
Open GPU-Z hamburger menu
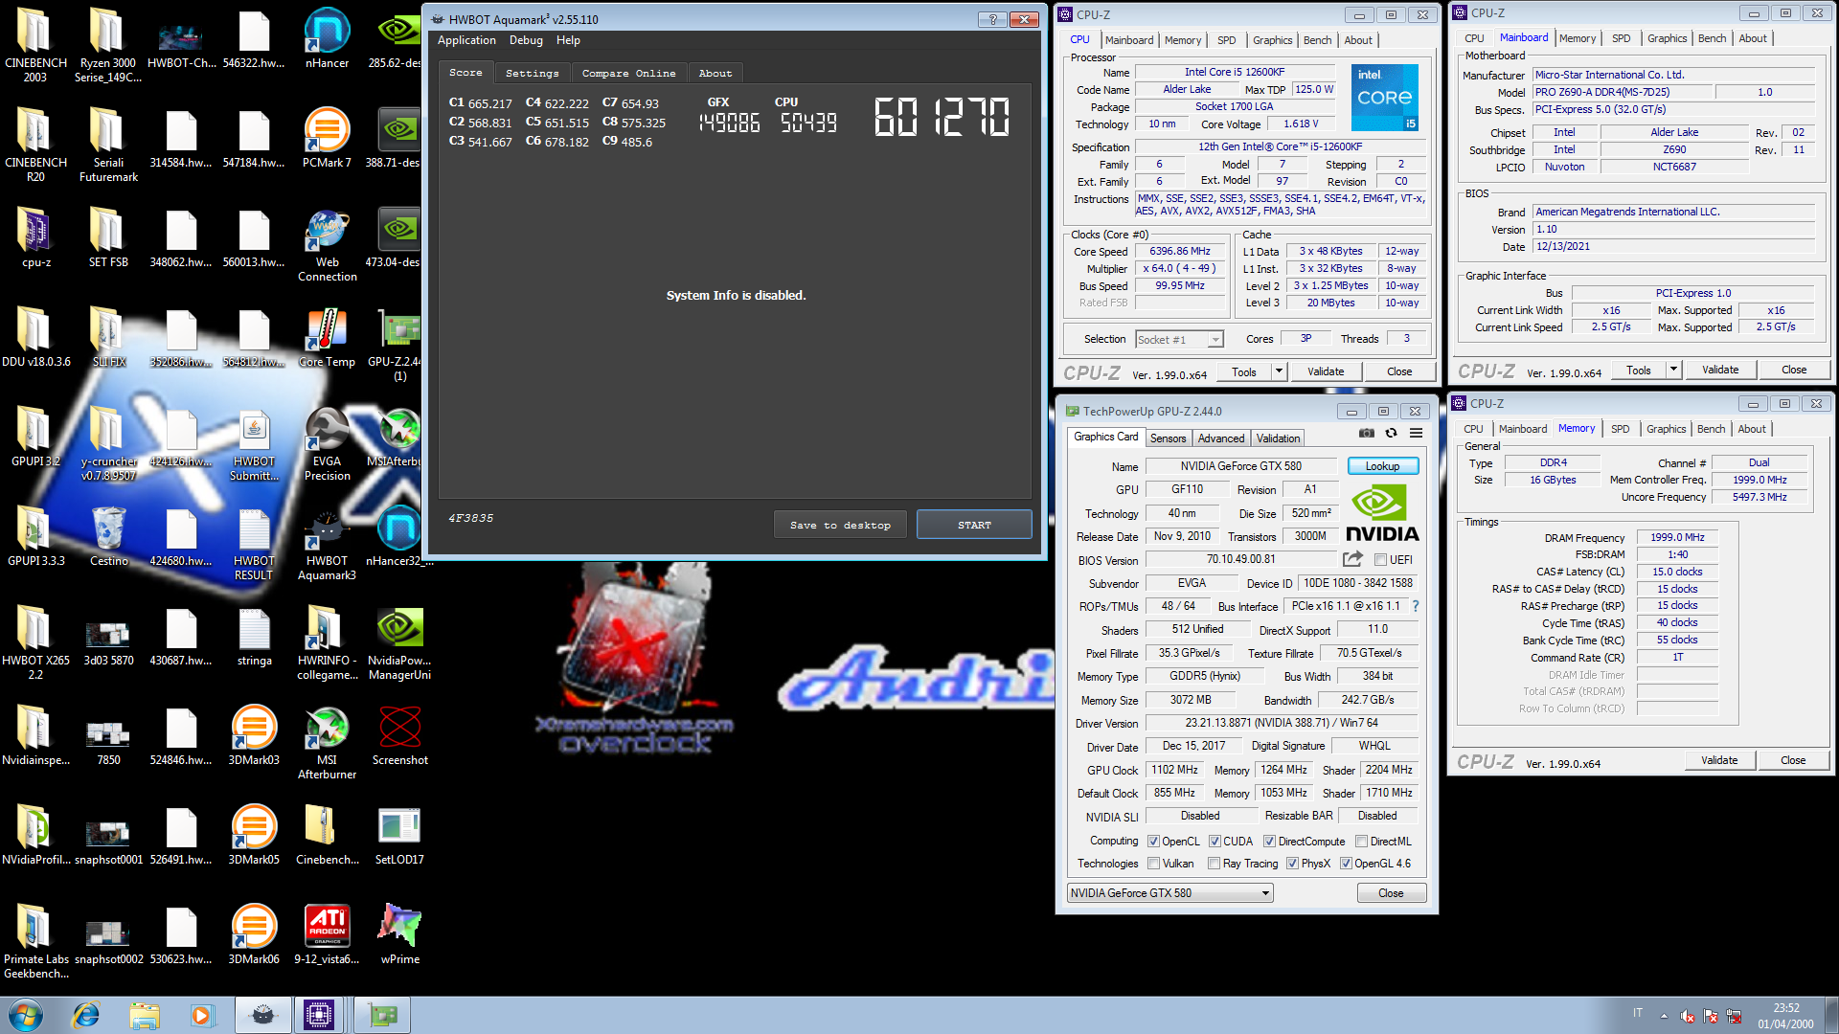(1416, 434)
